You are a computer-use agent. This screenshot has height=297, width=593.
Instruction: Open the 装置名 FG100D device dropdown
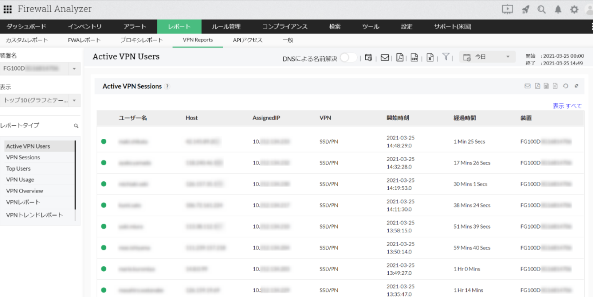(x=40, y=69)
